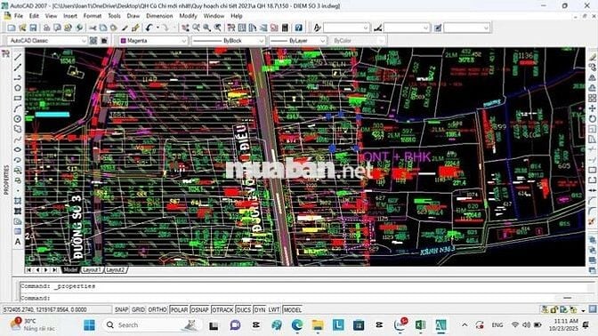598x336 pixels.
Task: Open the table style combo box
Action: pyautogui.click(x=467, y=28)
